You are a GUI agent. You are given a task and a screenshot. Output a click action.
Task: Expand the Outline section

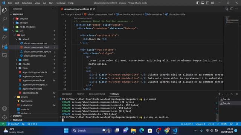tap(17, 116)
